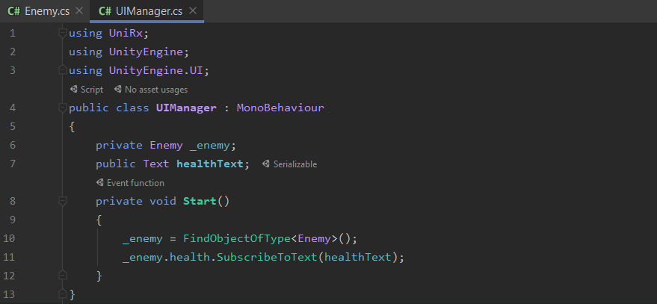Collapse the using directives fold at line 1
Image resolution: width=657 pixels, height=304 pixels.
(63, 33)
